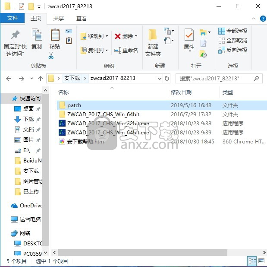Switch to details view layout
This screenshot has width=267, height=267.
click(x=252, y=261)
